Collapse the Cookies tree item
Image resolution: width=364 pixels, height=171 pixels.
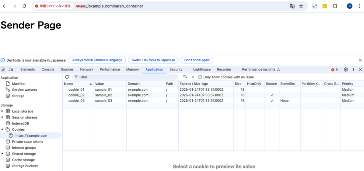coord(3,130)
